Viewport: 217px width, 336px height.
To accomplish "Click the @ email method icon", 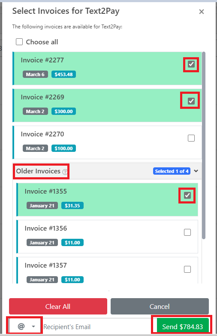I will pos(21,327).
